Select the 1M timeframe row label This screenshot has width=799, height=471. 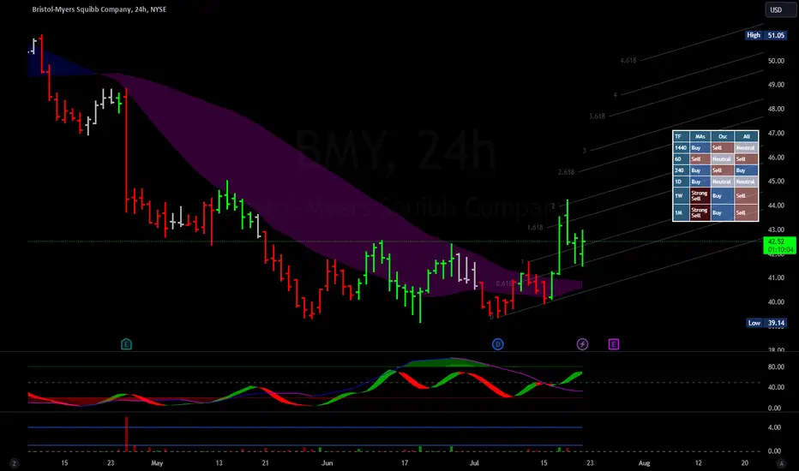pos(682,212)
